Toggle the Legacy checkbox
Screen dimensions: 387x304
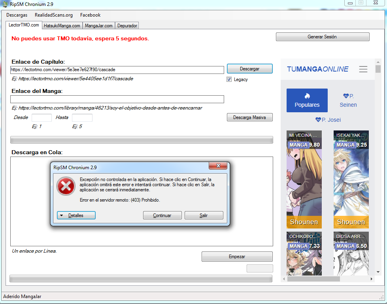229,79
